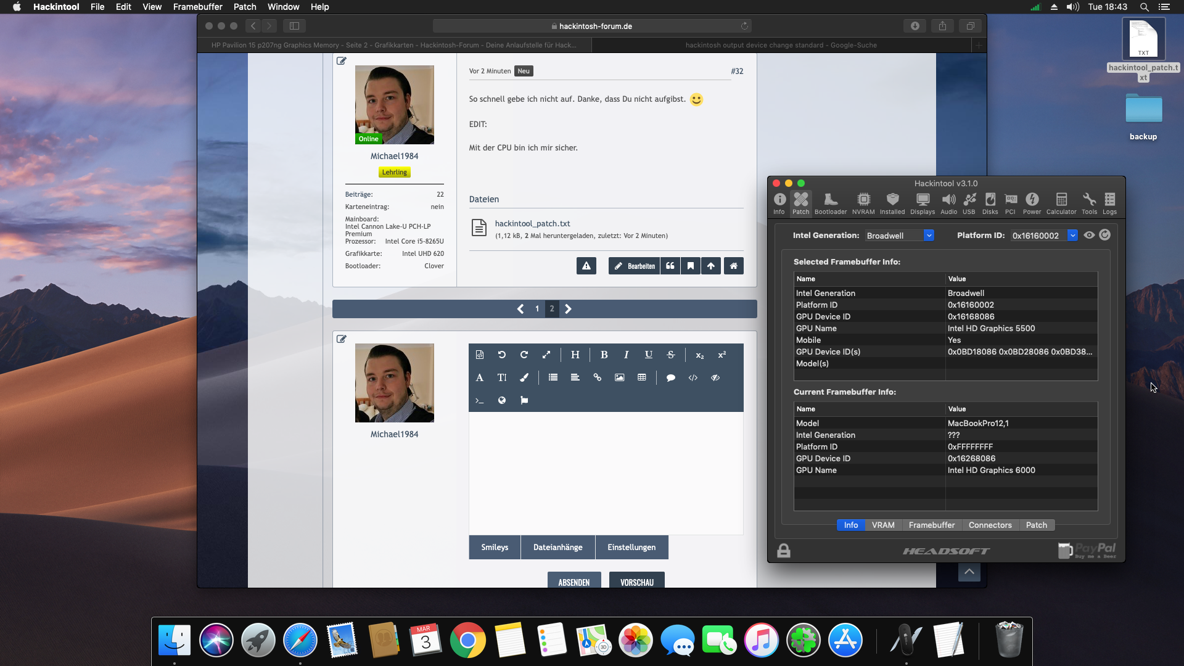Toggle the lock icon in Hackintool footer
The image size is (1184, 666).
(x=783, y=551)
